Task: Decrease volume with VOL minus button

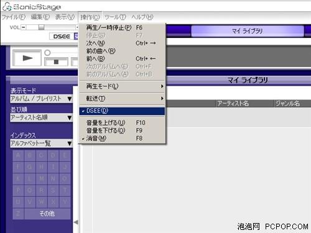Action: click(x=24, y=27)
